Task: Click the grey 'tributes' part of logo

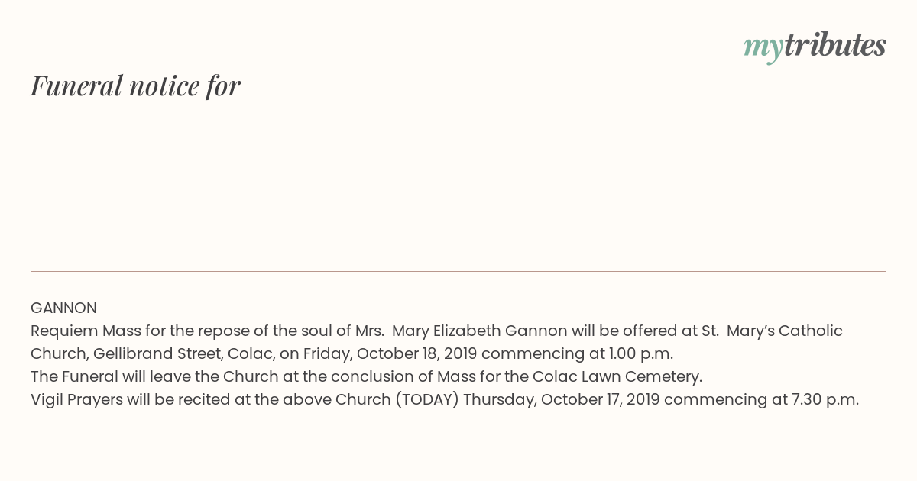Action: pos(835,46)
